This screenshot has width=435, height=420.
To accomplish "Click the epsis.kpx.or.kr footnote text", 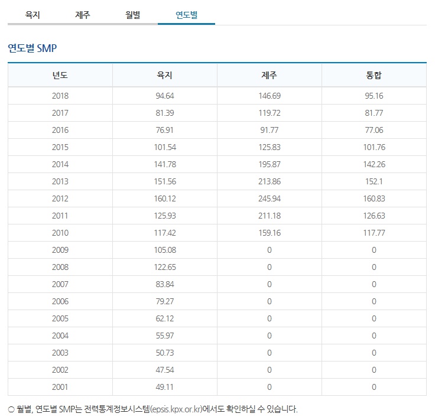I will [x=177, y=409].
